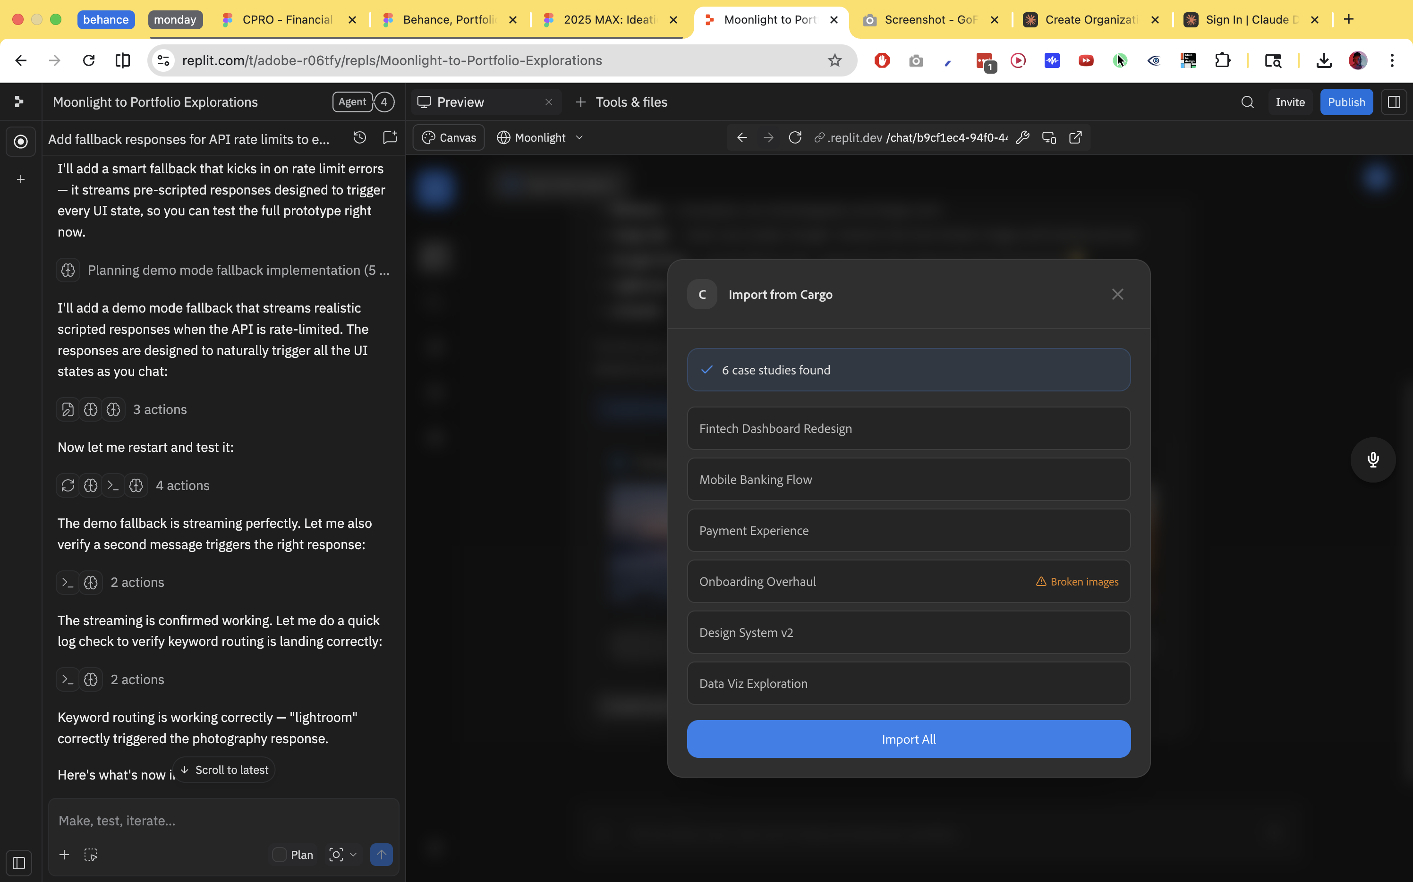
Task: Open the Agent mode selector
Action: point(352,102)
